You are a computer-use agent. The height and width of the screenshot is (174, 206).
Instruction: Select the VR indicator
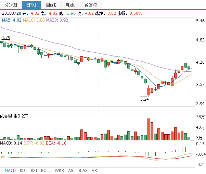click(x=94, y=171)
